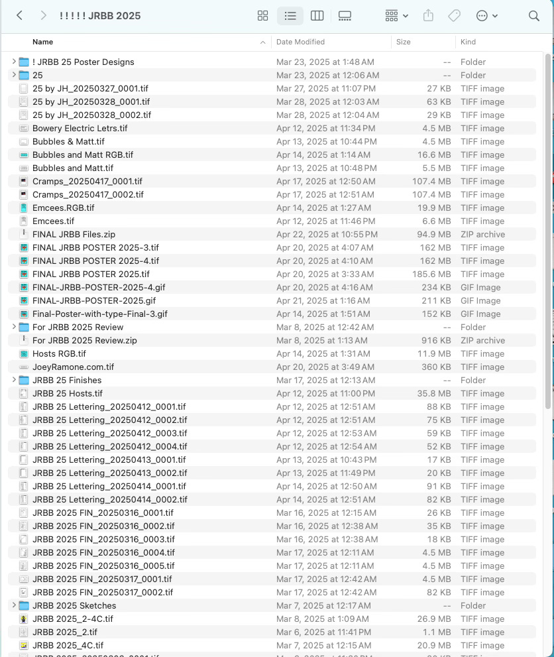Switch to list view
This screenshot has height=657, width=554.
coord(290,16)
